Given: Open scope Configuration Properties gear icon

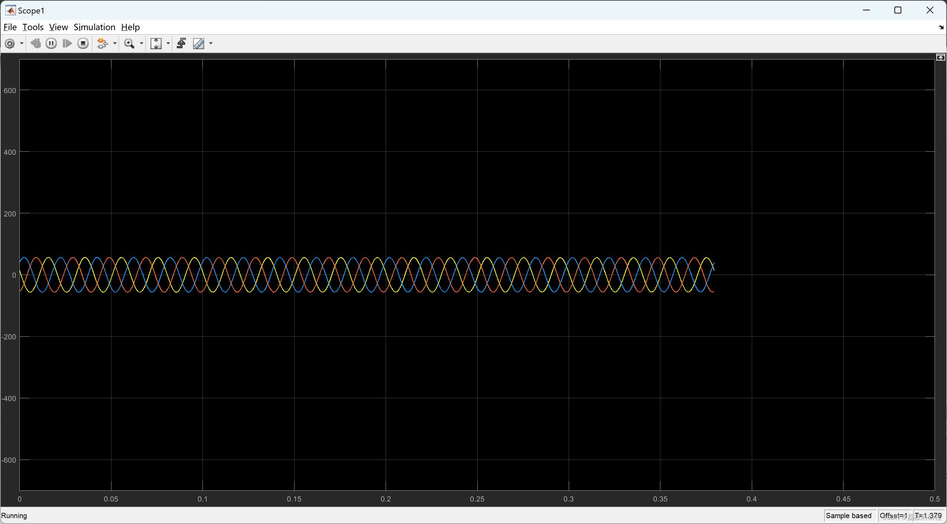Looking at the screenshot, I should pos(10,44).
